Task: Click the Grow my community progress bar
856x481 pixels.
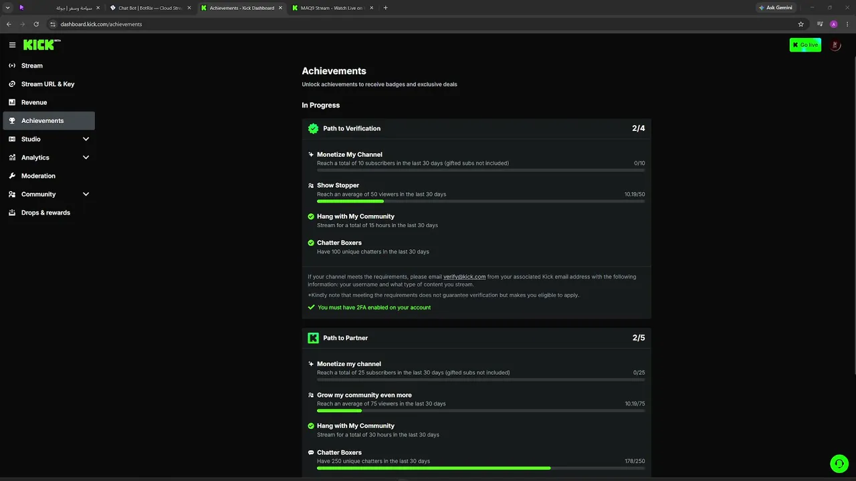Action: [481, 411]
